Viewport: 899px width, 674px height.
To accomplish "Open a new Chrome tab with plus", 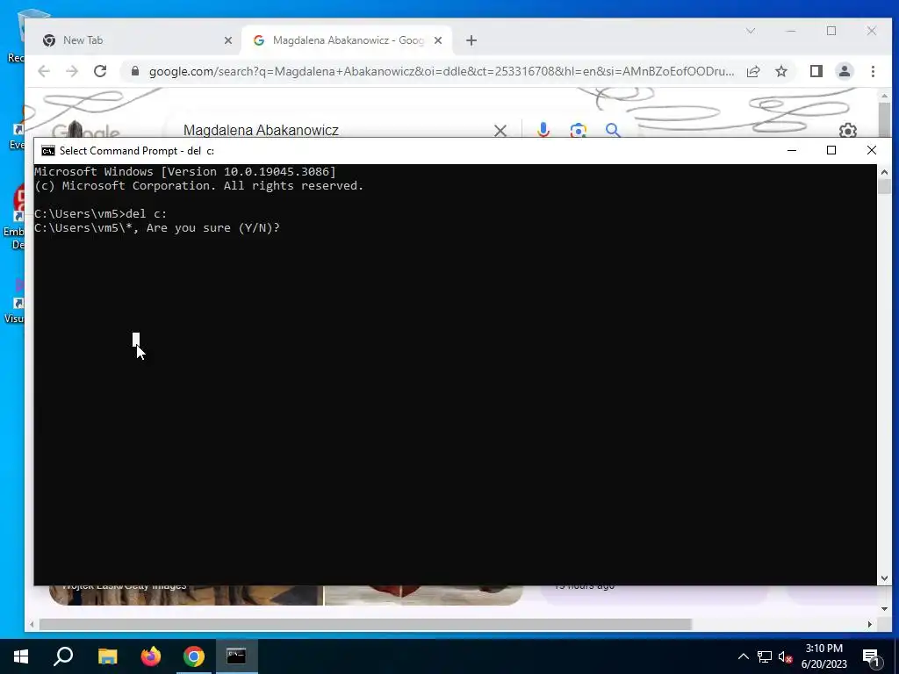I will [471, 40].
